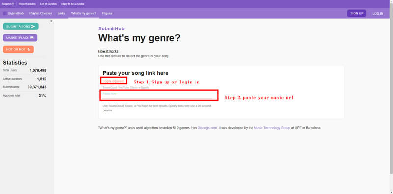Select the What's my genre? tab
The height and width of the screenshot is (194, 393).
tap(84, 14)
